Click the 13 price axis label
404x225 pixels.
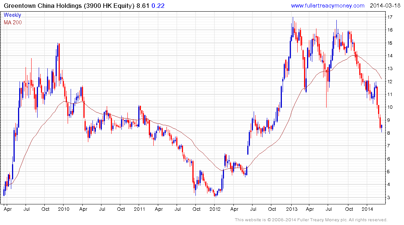pyautogui.click(x=390, y=69)
